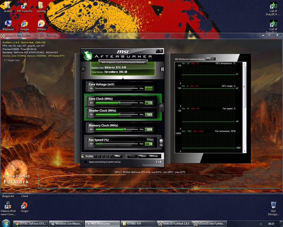Viewport: 283px width, 227px height.
Task: Launch Origin desktop shortcut
Action: coord(24,207)
